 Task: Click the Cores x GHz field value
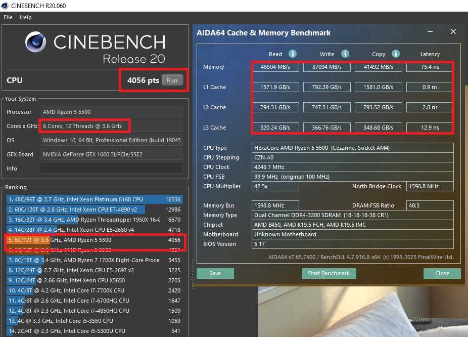coord(112,126)
